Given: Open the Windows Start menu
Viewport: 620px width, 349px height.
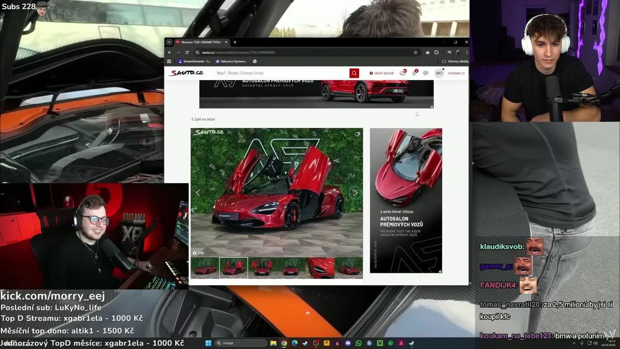Looking at the screenshot, I should tap(208, 343).
